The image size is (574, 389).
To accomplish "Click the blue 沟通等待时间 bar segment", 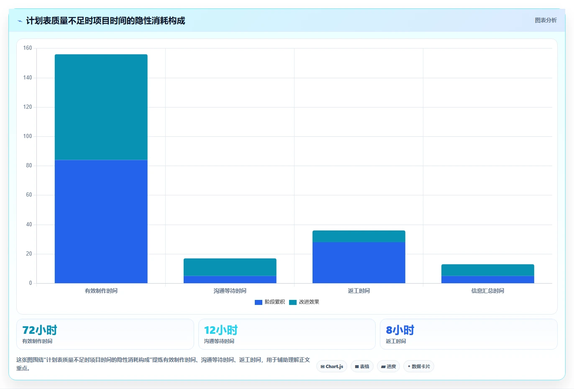I will point(230,279).
